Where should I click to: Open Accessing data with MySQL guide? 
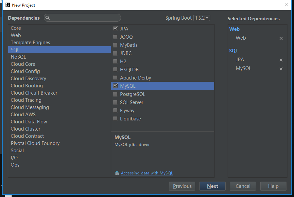click(147, 173)
